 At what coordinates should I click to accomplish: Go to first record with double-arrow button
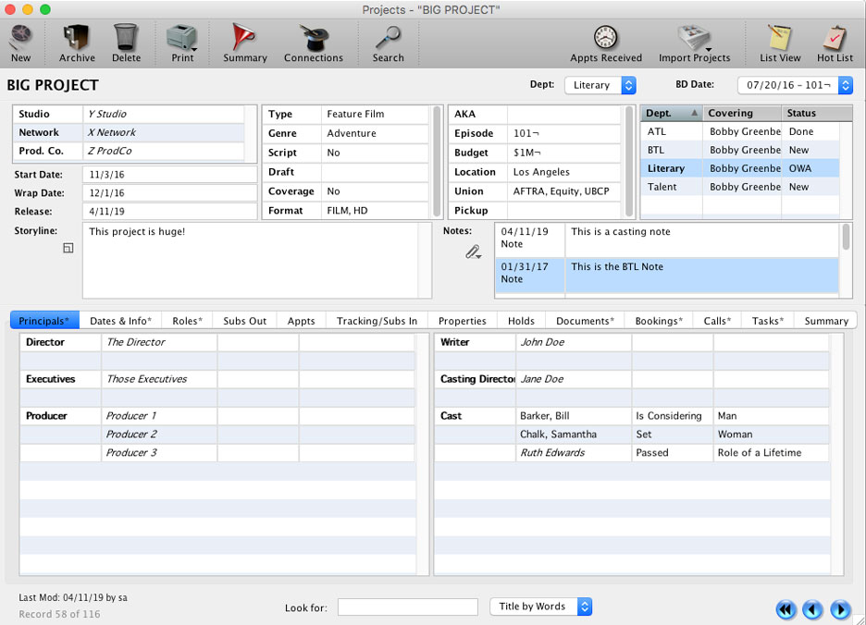point(786,609)
